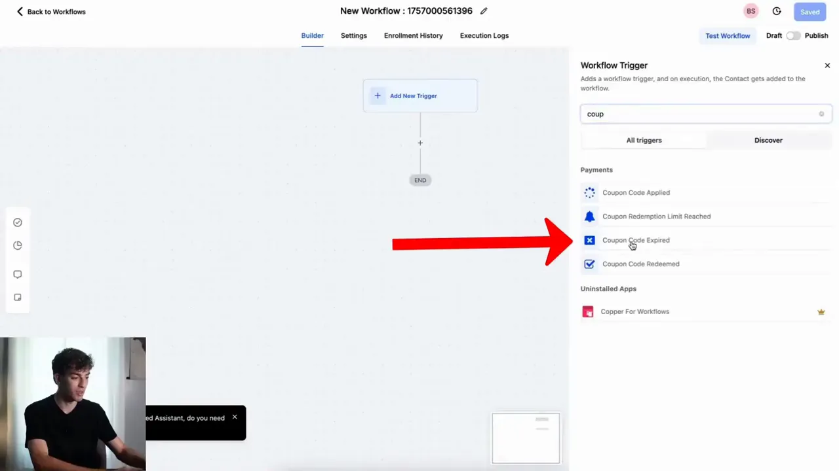Select the Coupon Code Applied trigger icon
This screenshot has width=839, height=471.
point(589,192)
